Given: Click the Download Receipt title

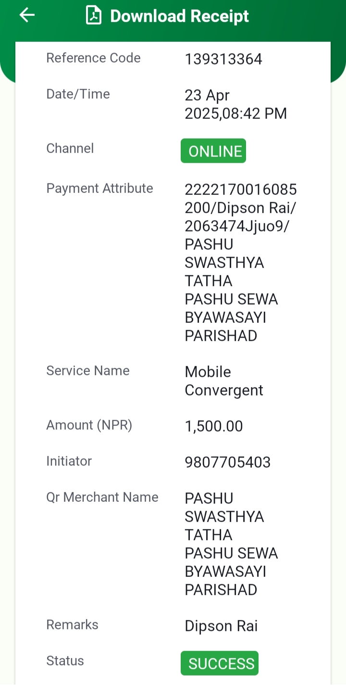Looking at the screenshot, I should 179,16.
